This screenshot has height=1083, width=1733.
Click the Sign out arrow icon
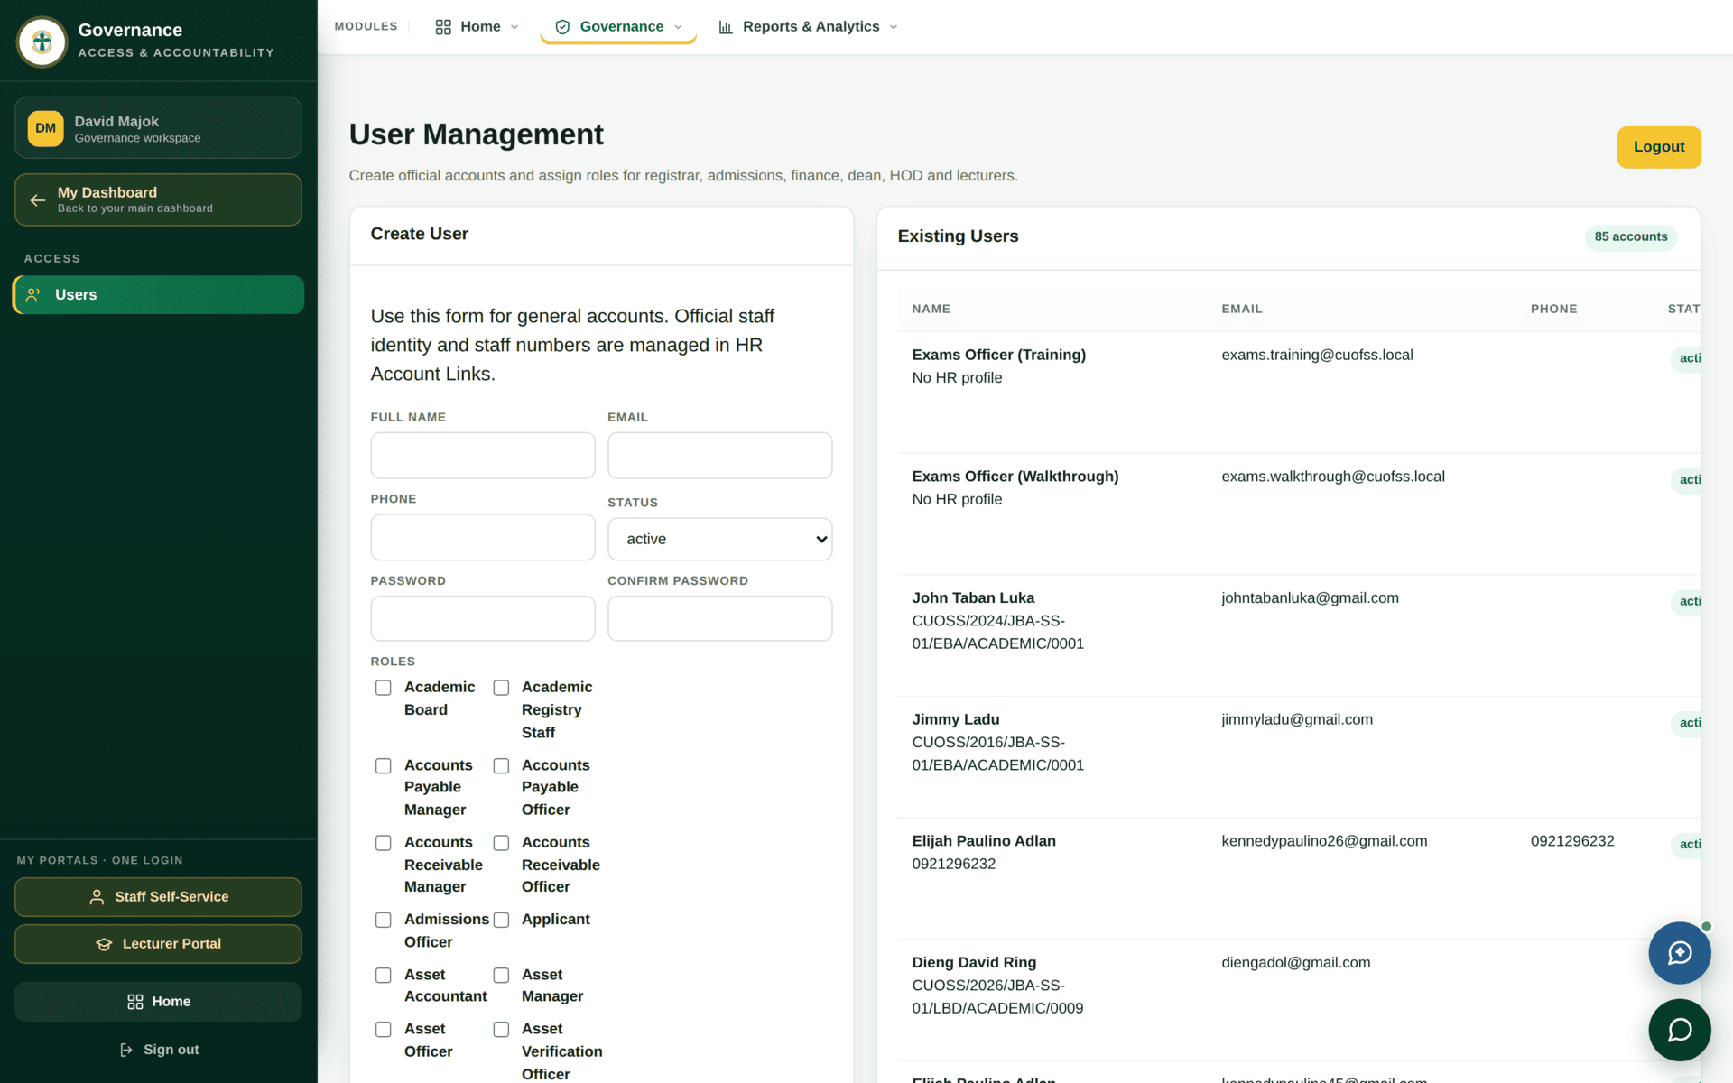pos(126,1050)
